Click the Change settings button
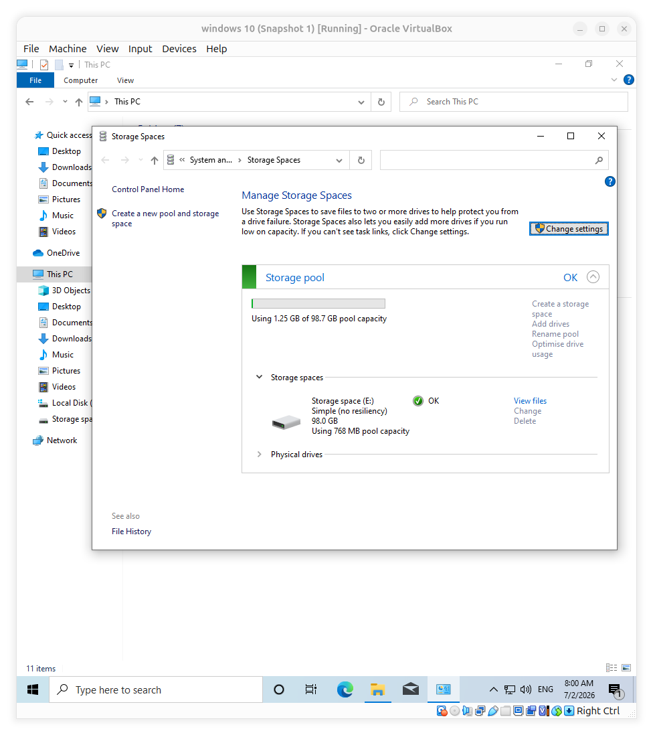 coord(569,229)
